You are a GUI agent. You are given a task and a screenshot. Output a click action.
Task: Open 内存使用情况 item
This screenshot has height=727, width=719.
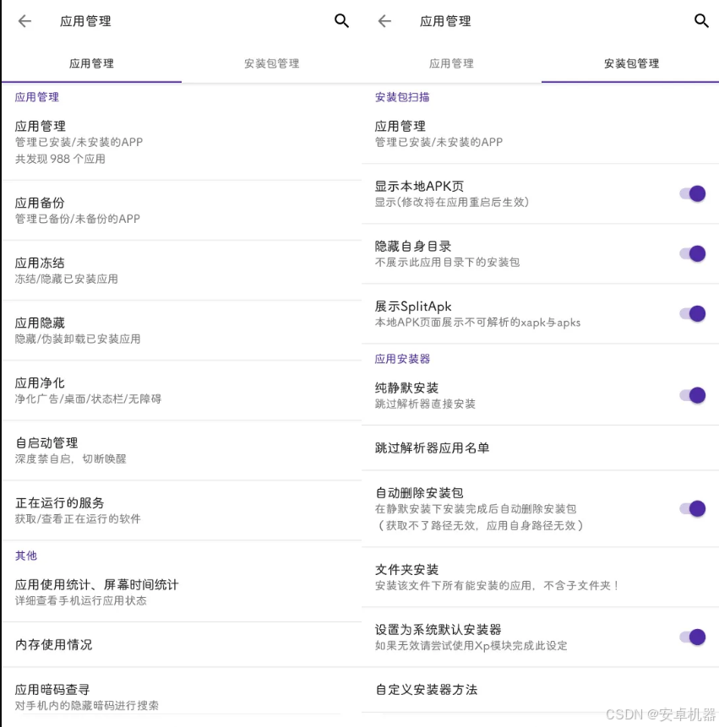coord(182,645)
